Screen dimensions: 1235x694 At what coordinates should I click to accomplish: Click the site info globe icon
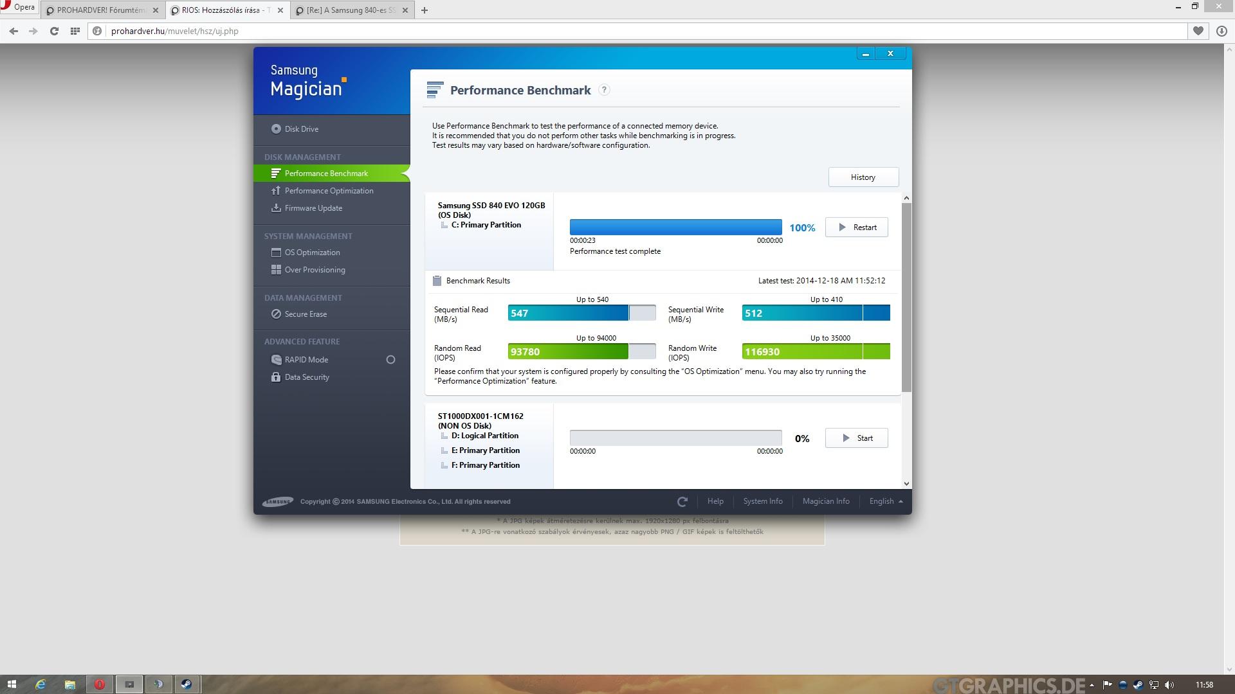coord(97,31)
